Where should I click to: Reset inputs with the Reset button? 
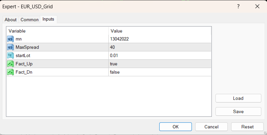(247, 127)
